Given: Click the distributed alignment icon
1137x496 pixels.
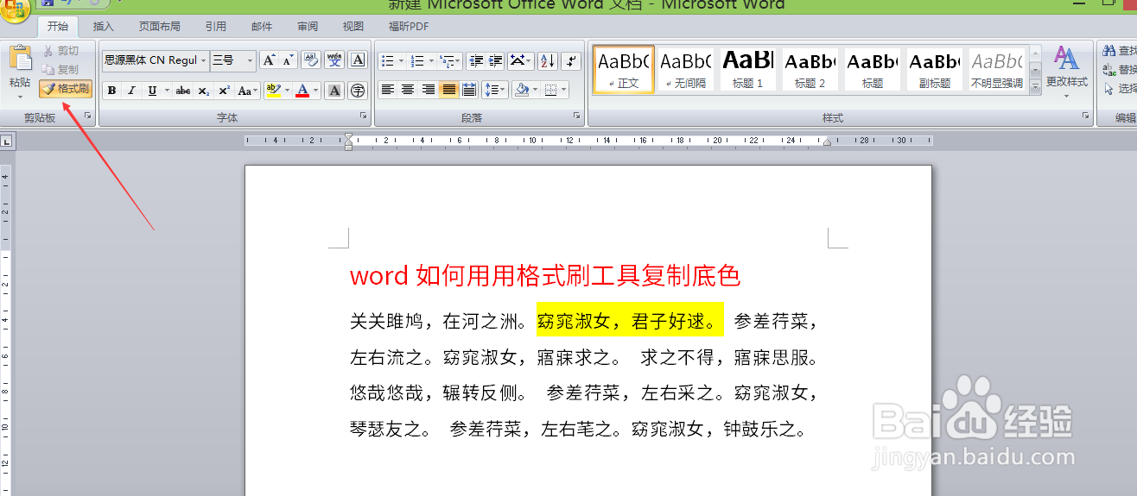Looking at the screenshot, I should click(469, 90).
